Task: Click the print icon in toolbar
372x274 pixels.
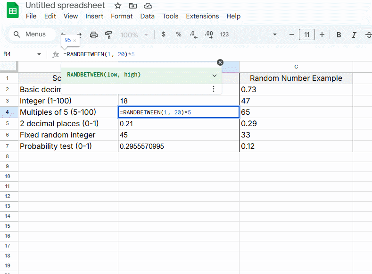Action: tap(94, 34)
